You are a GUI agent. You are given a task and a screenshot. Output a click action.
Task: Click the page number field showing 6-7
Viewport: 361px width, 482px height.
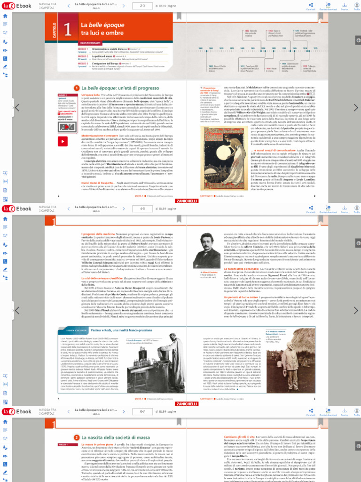142,411
